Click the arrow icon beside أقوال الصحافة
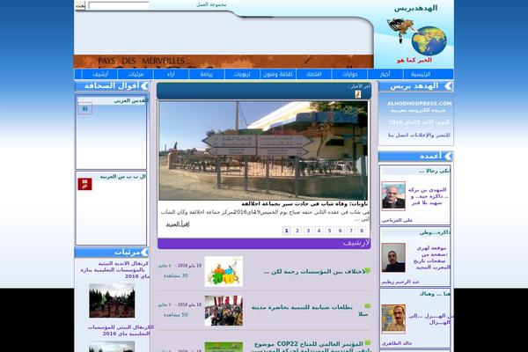The height and width of the screenshot is (352, 528). tap(145, 86)
